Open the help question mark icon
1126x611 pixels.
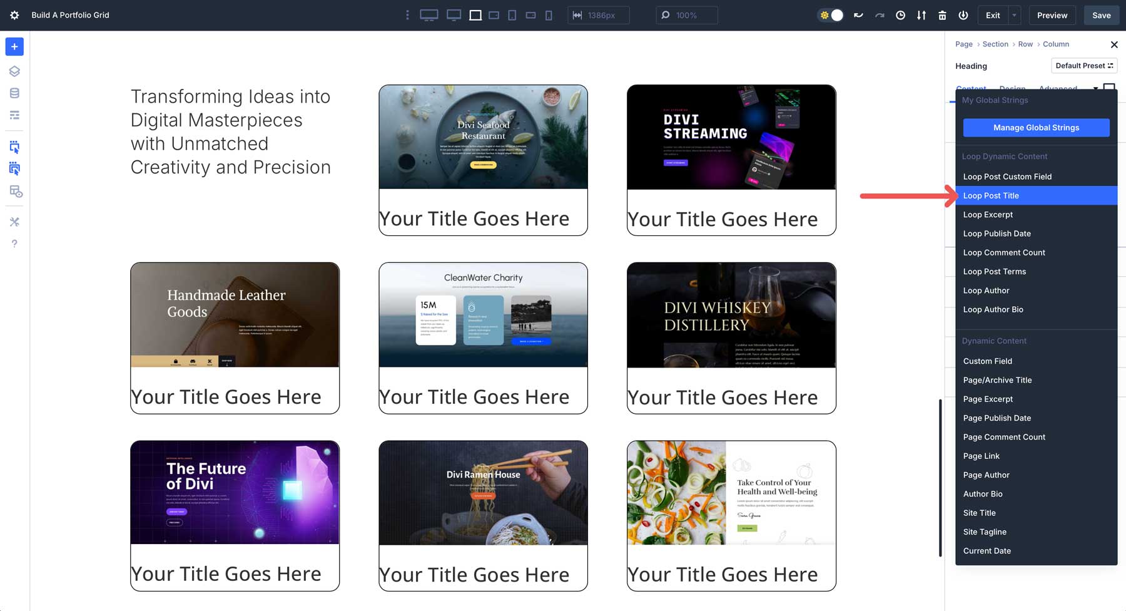(14, 244)
